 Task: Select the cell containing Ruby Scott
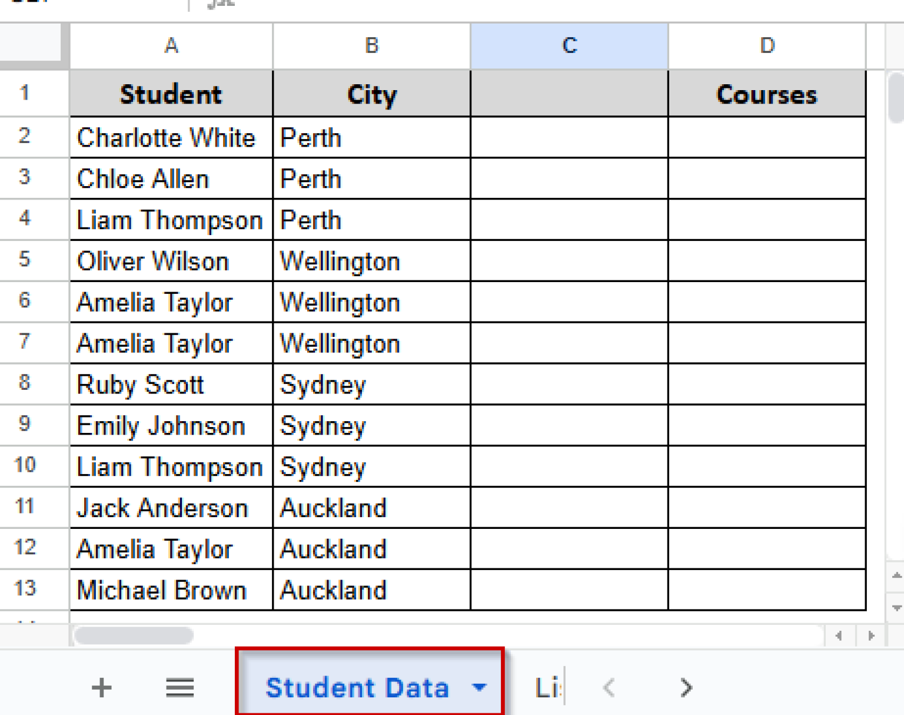(171, 384)
